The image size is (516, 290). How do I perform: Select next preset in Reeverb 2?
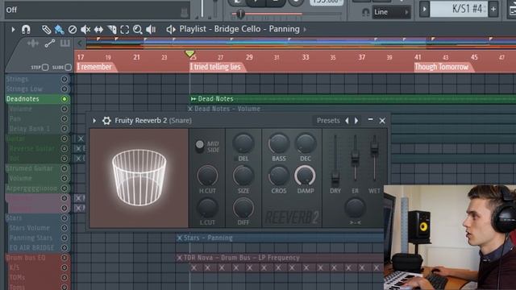coord(356,121)
